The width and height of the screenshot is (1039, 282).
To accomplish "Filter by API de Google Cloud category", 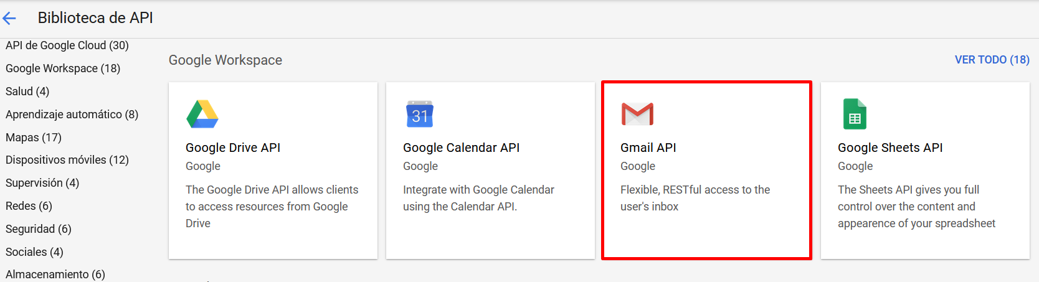I will [67, 45].
